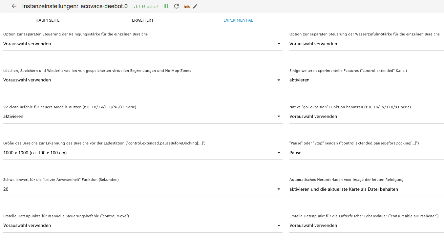
Task: Click the airFreshener Datenpunkt selection
Action: pyautogui.click(x=366, y=226)
